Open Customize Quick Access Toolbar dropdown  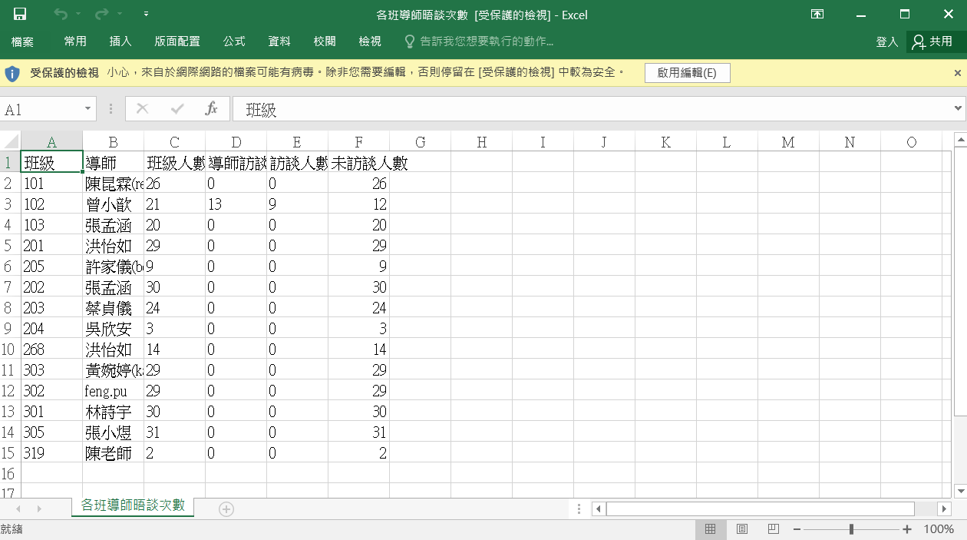tap(147, 15)
